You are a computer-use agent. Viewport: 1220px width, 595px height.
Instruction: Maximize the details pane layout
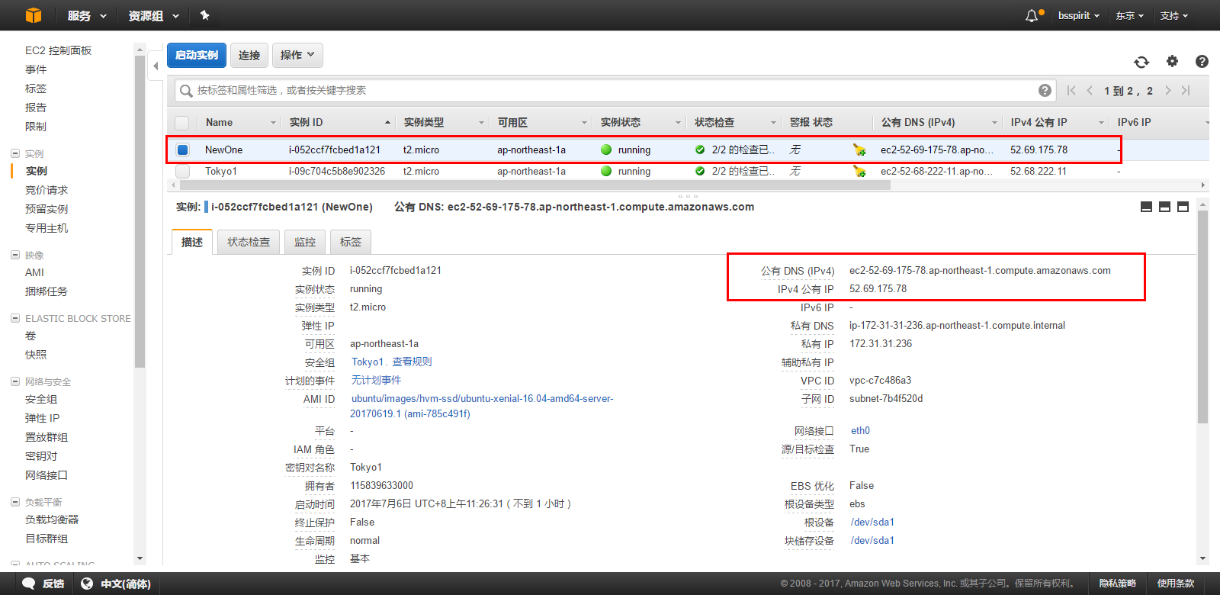pyautogui.click(x=1183, y=207)
